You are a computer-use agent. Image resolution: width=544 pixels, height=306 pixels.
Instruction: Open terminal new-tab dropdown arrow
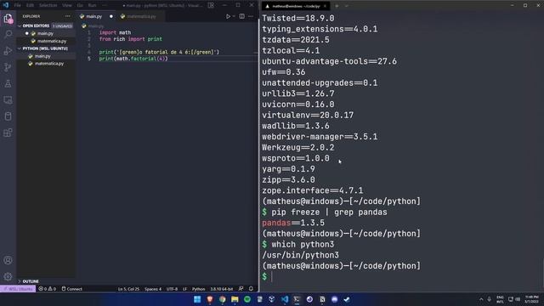346,6
